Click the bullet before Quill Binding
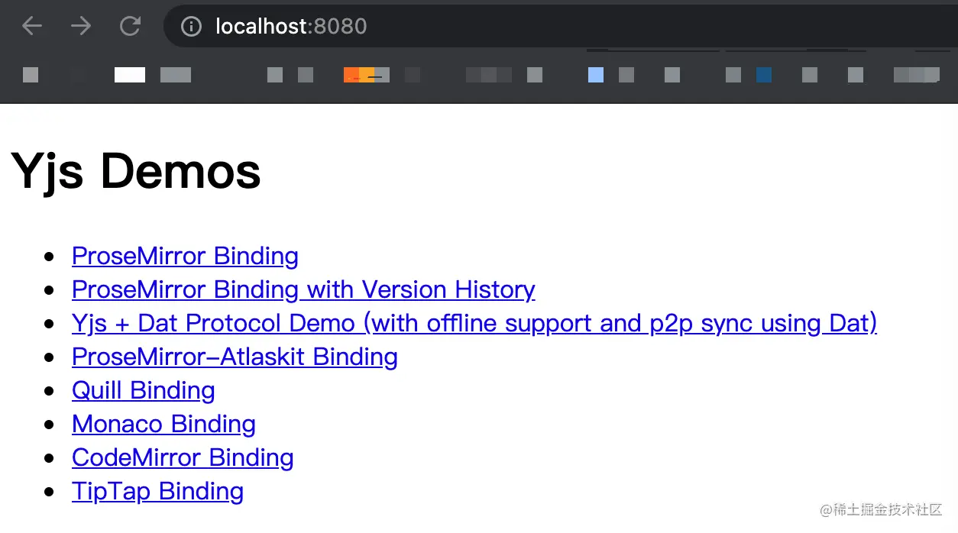 [x=50, y=391]
